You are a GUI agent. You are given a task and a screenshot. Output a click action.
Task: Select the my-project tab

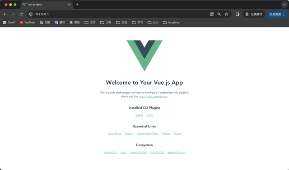click(47, 5)
